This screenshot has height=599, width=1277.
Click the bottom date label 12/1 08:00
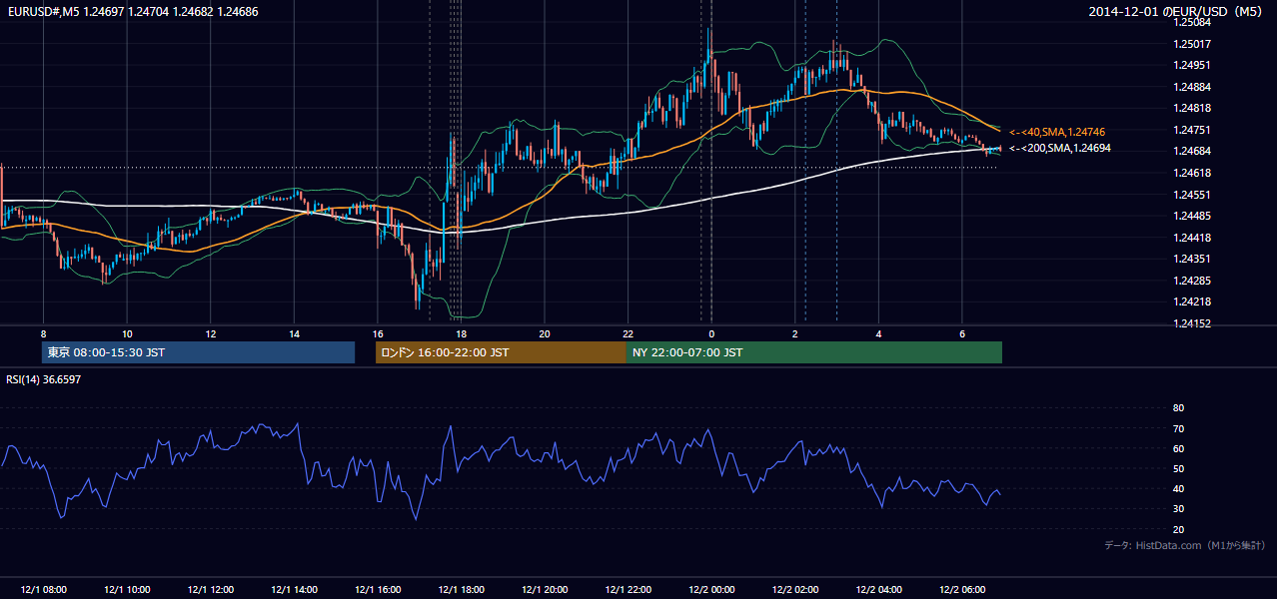(43, 590)
